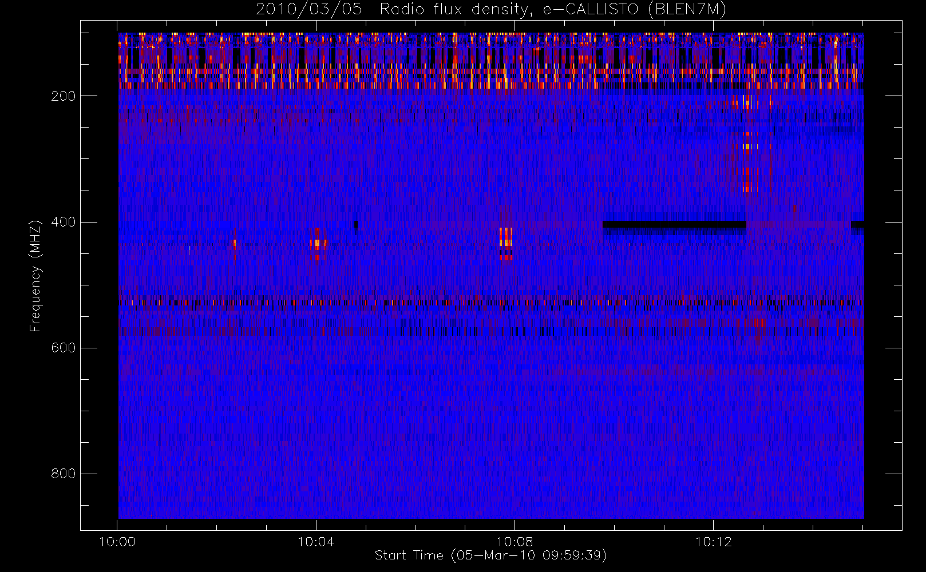Click the black data gap bar at 400 MHz
This screenshot has height=572, width=926.
674,224
